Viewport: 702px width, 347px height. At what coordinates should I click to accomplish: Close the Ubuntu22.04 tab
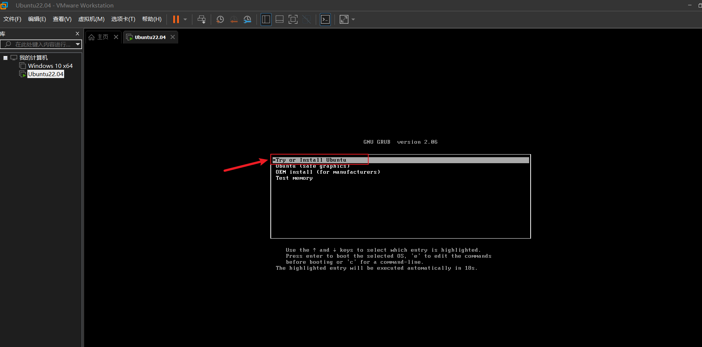coord(172,37)
